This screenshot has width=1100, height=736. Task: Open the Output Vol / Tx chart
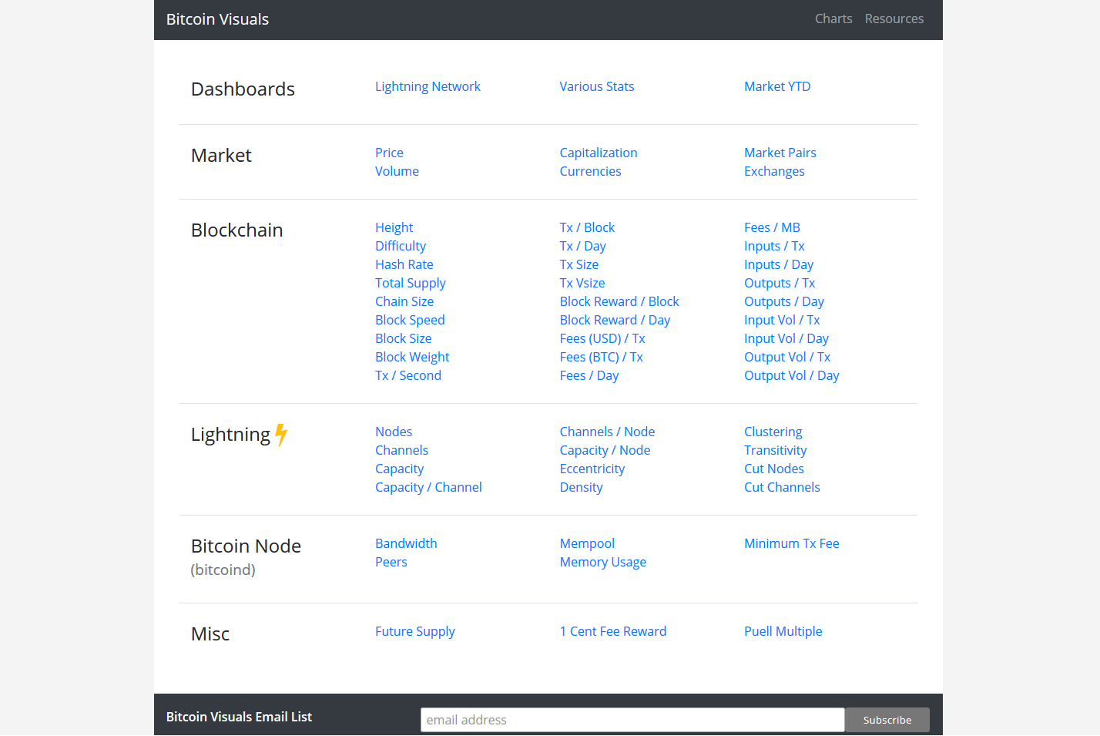tap(787, 357)
